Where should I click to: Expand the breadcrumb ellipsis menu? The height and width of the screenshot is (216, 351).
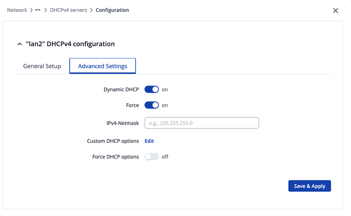point(38,10)
